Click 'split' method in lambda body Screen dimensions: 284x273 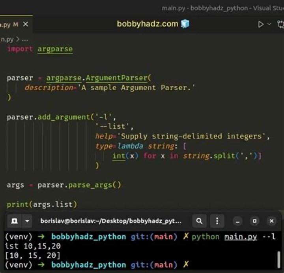pyautogui.click(x=224, y=156)
